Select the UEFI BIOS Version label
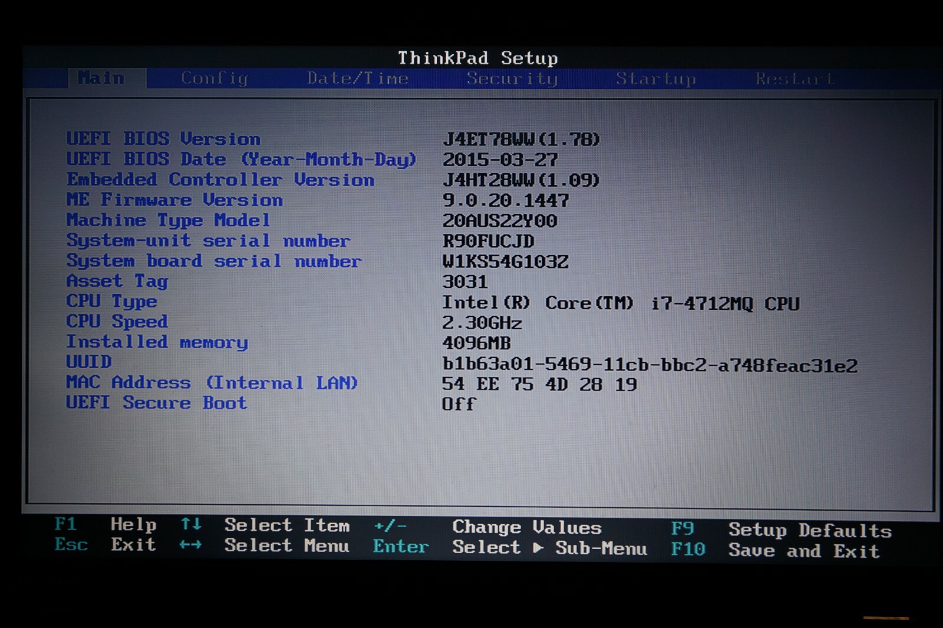This screenshot has width=943, height=628. [x=163, y=139]
